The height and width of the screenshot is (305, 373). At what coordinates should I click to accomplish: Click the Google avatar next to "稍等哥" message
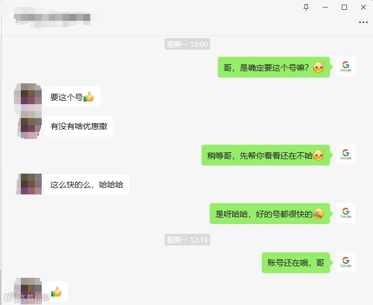point(346,155)
